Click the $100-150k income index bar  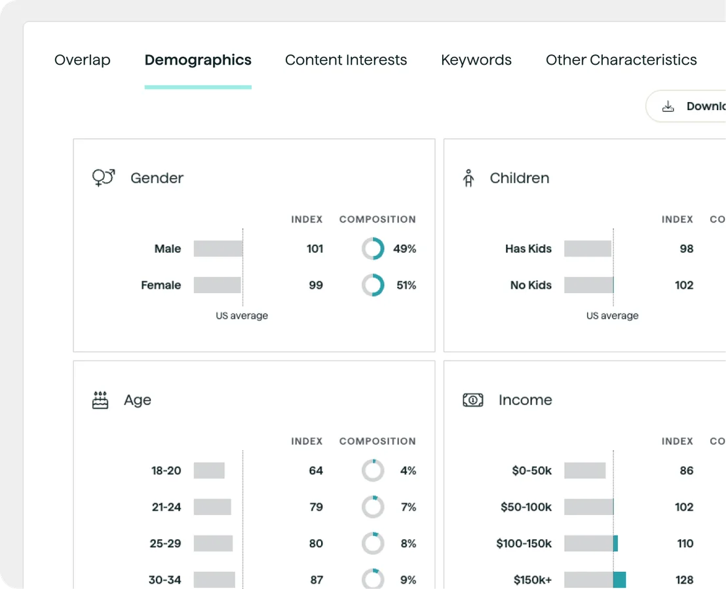click(591, 544)
